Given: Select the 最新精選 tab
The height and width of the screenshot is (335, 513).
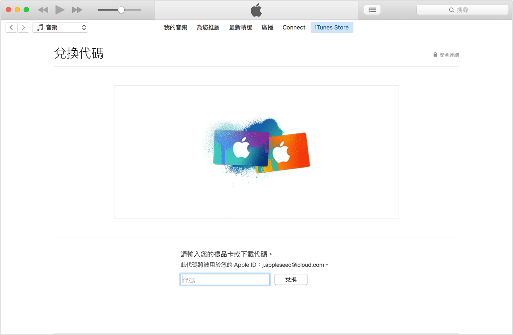Looking at the screenshot, I should point(241,27).
